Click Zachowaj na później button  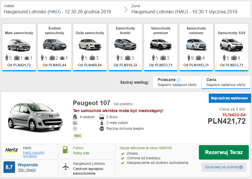(224, 167)
